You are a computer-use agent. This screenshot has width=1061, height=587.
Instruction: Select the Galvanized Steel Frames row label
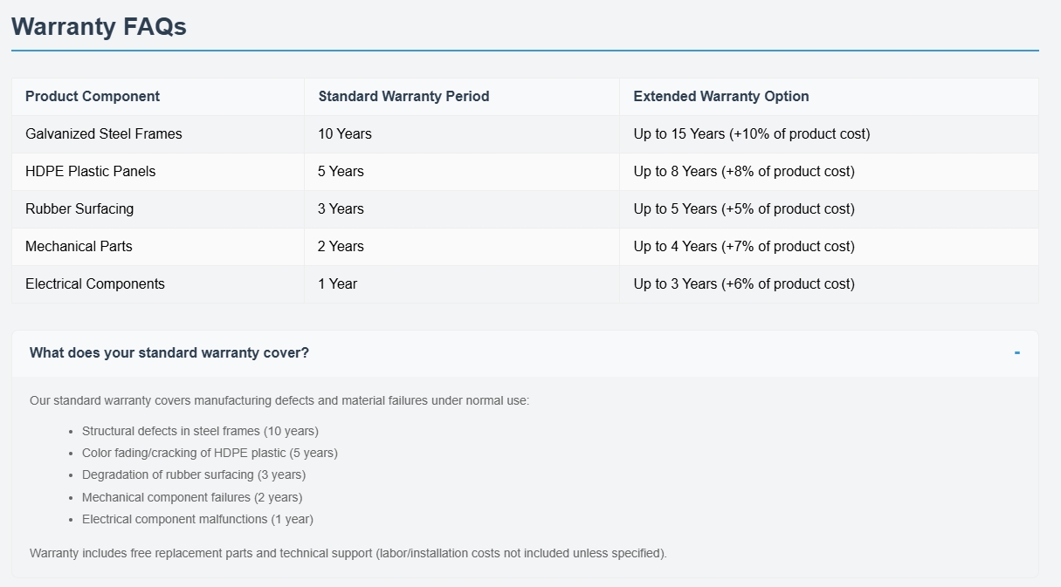(104, 134)
